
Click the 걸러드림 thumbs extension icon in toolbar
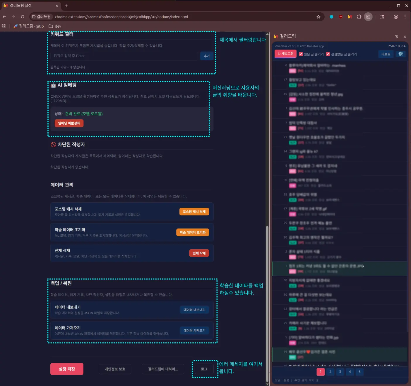pos(350,17)
